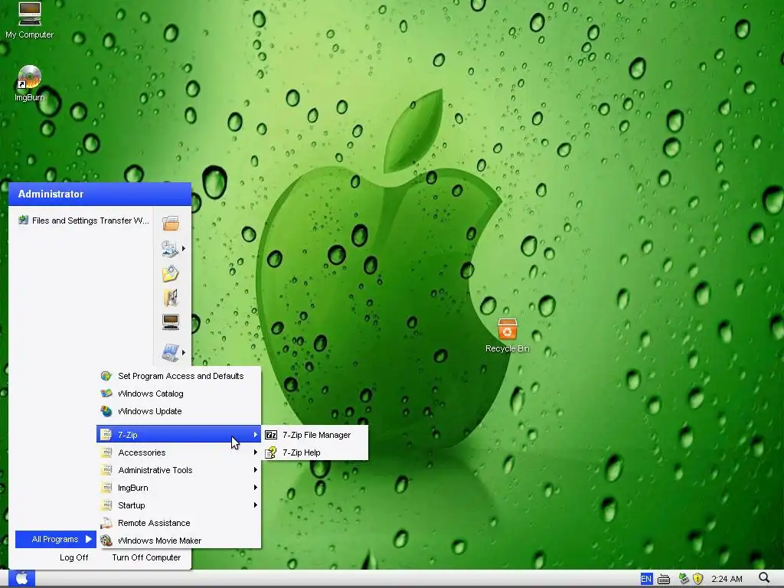784x588 pixels.
Task: Expand the Startup submenu arrow
Action: pyautogui.click(x=256, y=505)
